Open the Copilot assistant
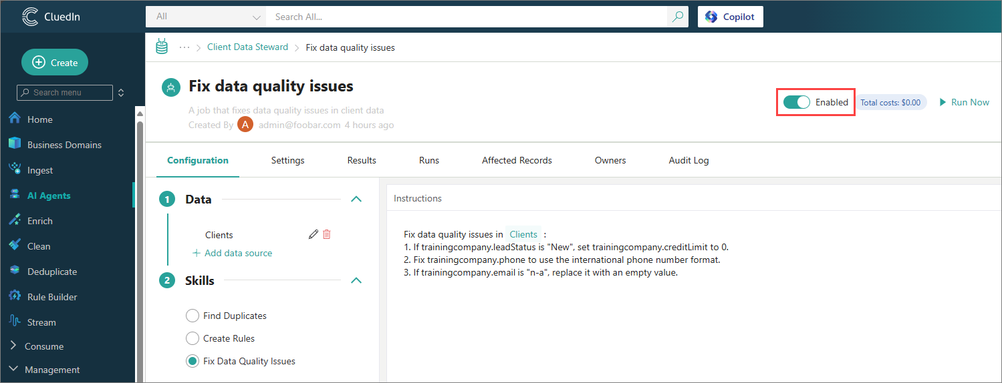The image size is (1002, 383). (730, 17)
